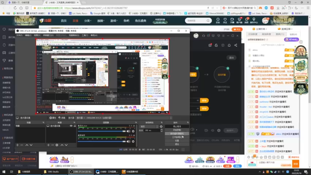
Task: Move scene down with arrow icon
Action: pos(31,145)
